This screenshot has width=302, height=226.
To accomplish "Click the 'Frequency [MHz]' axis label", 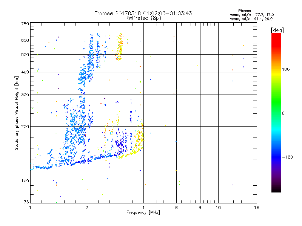I will [x=143, y=212].
